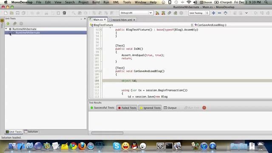Click the 'Solution loaded.' status text
The image size is (272, 153).
click(x=11, y=138)
